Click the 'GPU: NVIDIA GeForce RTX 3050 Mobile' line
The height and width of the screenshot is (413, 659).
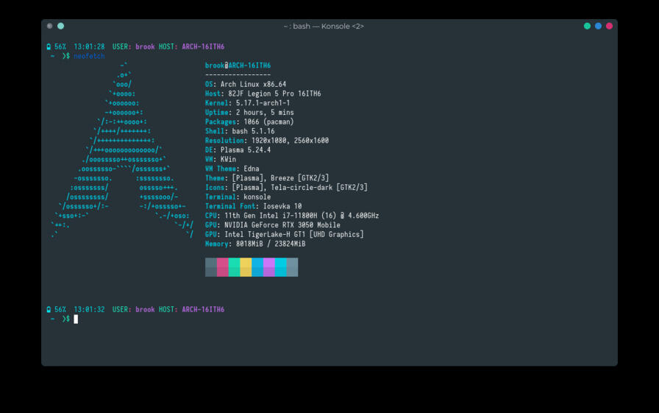coord(273,225)
